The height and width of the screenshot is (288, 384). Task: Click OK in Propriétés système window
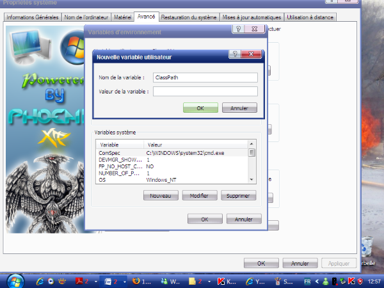(261, 263)
